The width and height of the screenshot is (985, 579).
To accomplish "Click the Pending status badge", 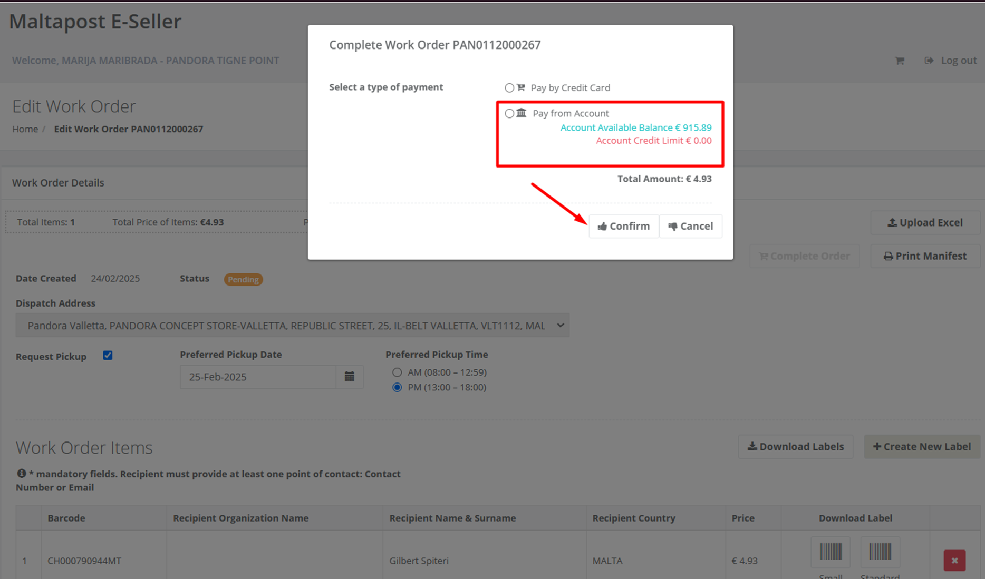I will click(243, 279).
